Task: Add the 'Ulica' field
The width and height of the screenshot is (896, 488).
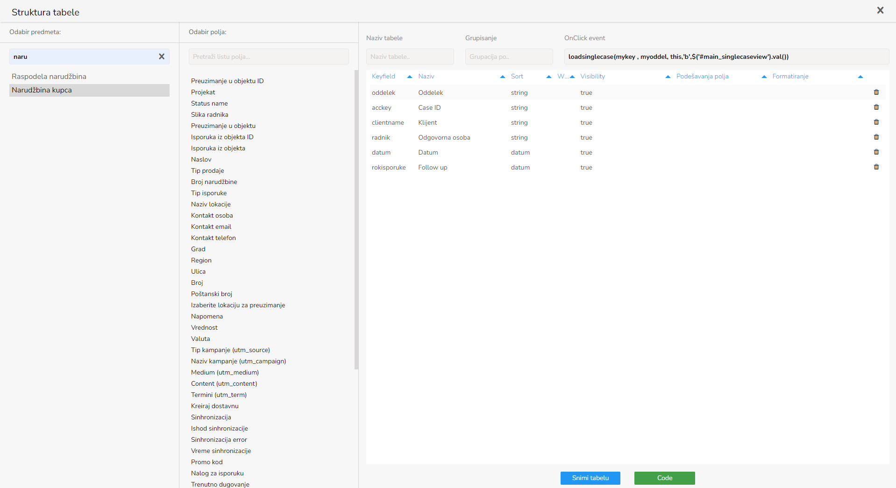Action: coord(198,272)
